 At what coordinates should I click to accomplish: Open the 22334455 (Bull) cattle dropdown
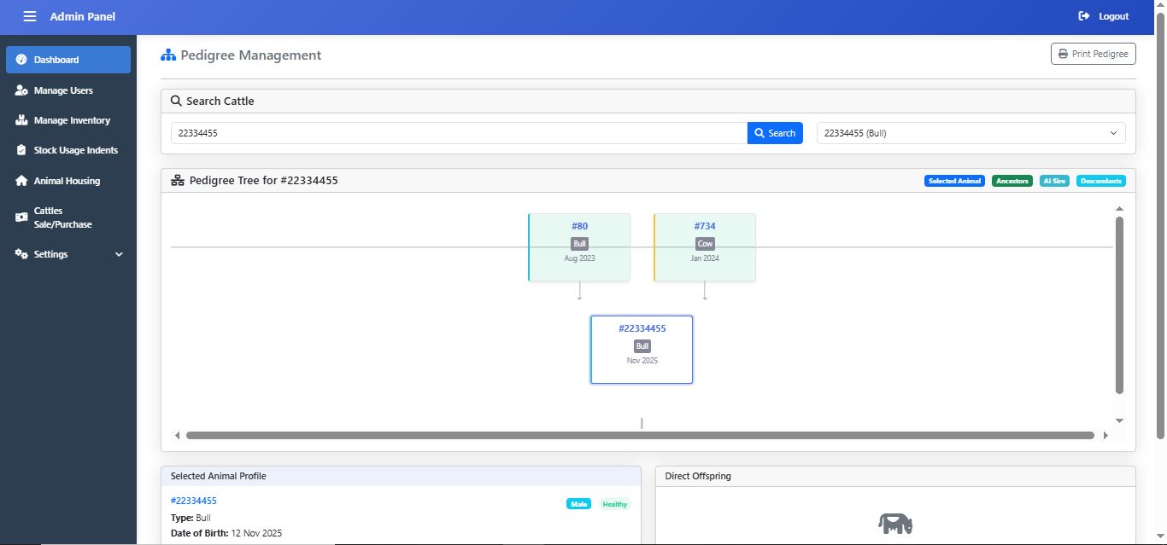pyautogui.click(x=971, y=133)
